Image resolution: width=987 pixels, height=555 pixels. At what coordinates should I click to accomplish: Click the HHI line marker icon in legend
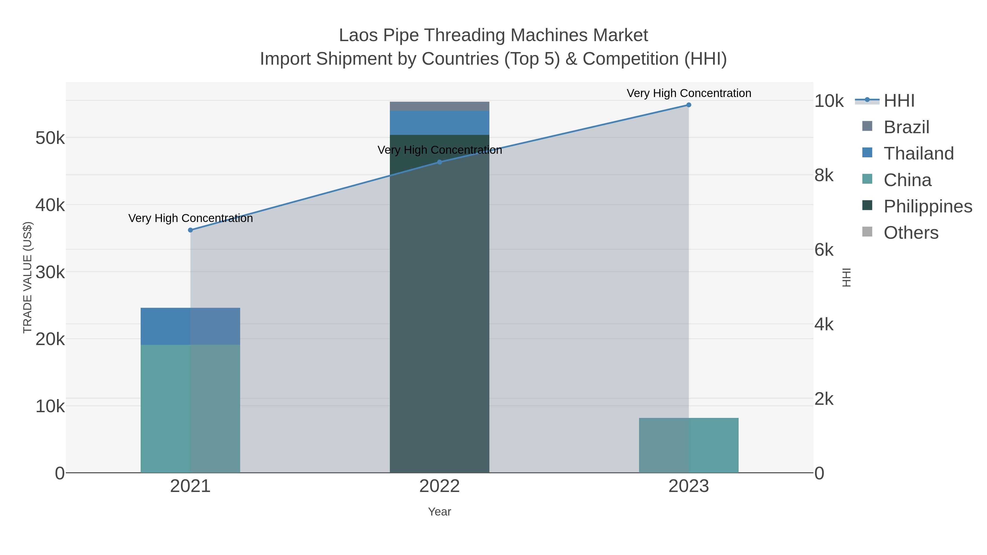(x=867, y=100)
